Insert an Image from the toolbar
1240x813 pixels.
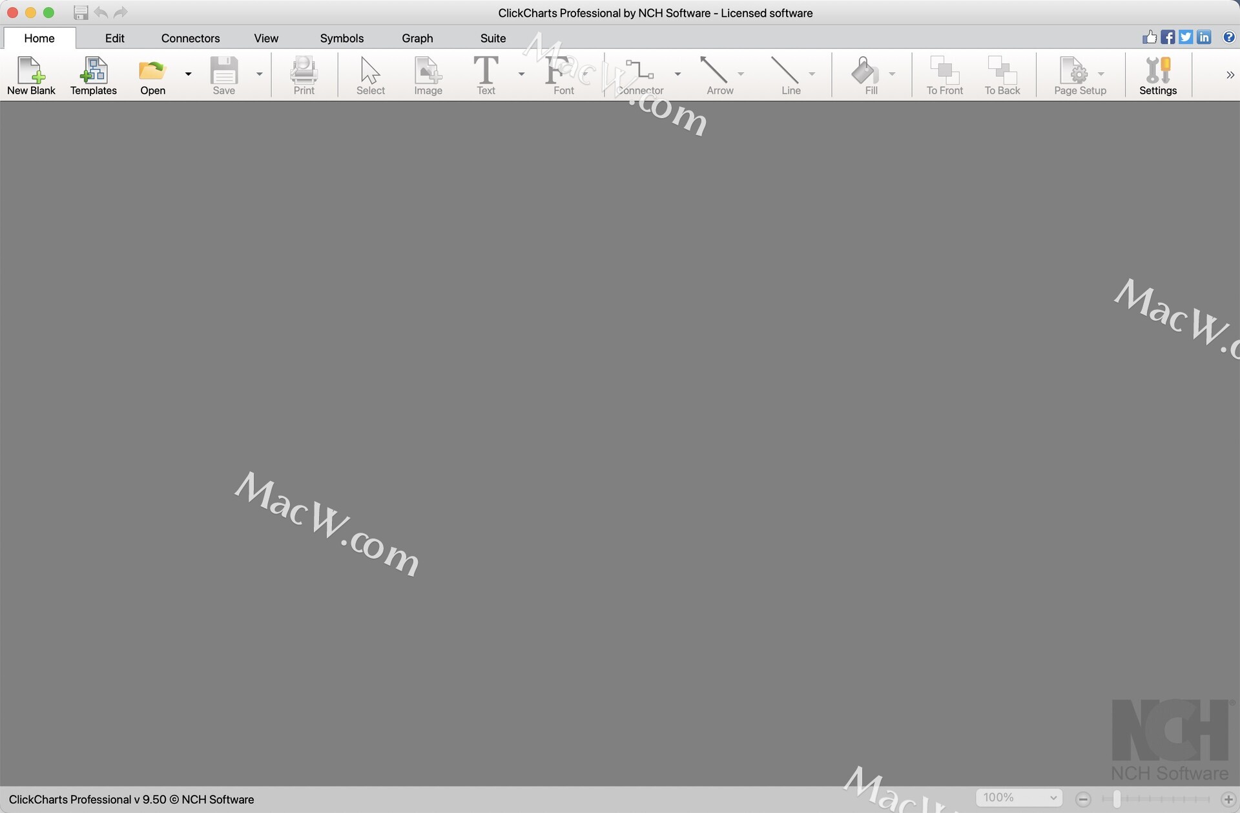428,75
